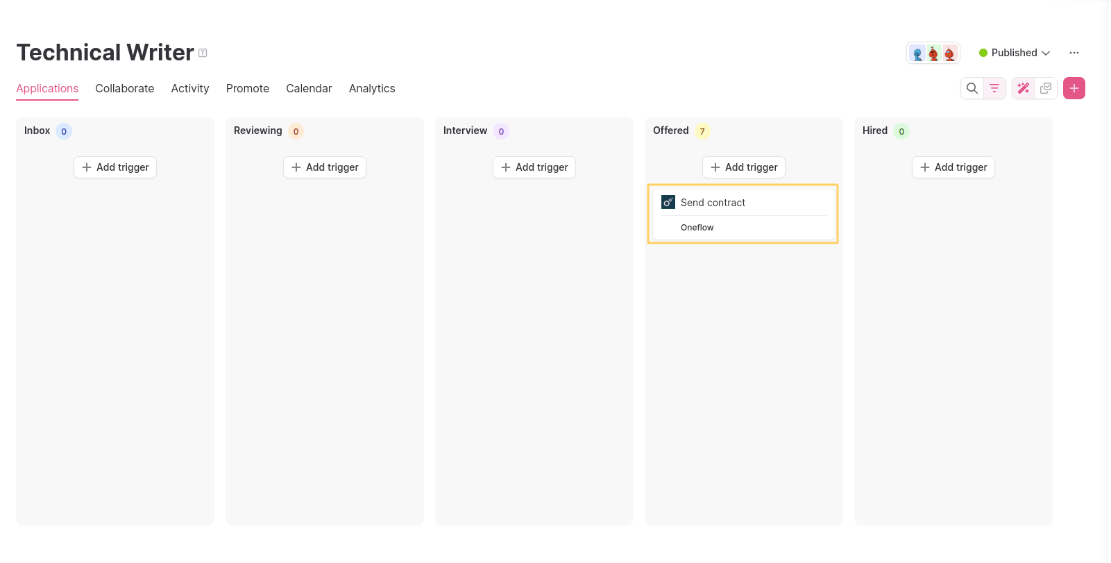Click the Oneflow icon on Send contract card
Screen dimensions: 1111x563
668,202
